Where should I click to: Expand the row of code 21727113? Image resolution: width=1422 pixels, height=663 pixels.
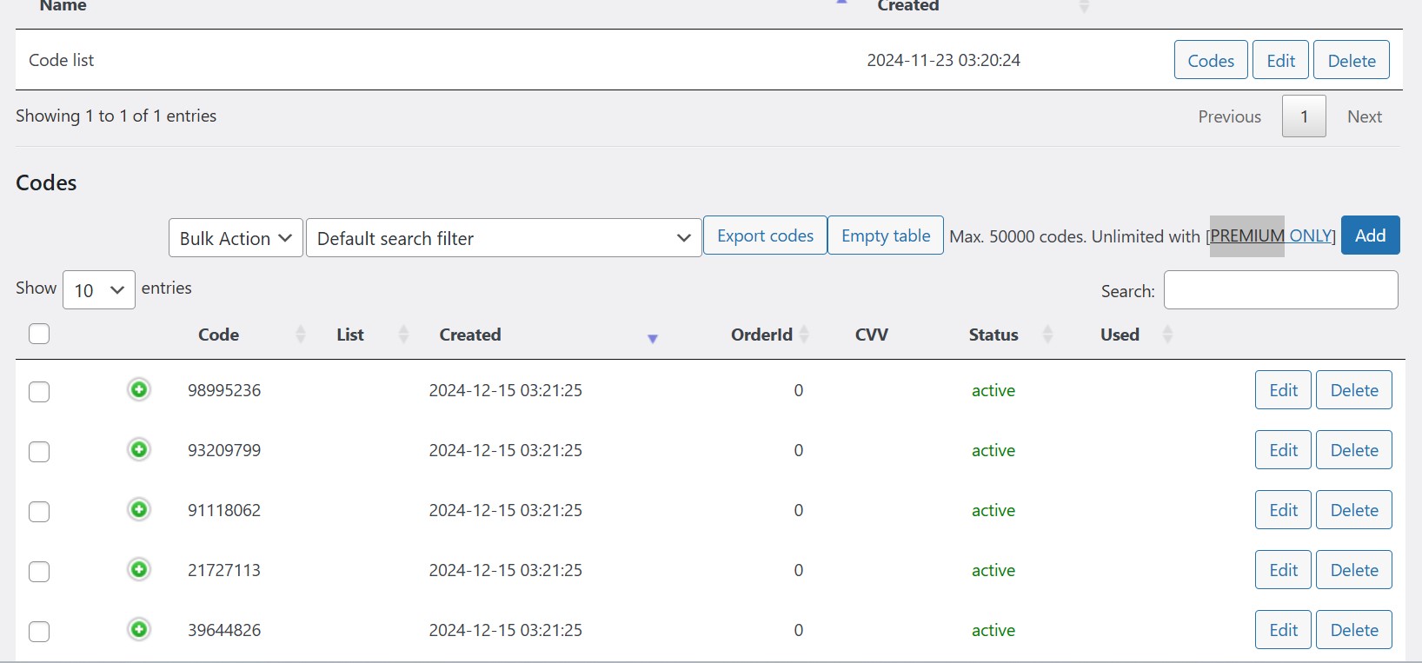pos(139,569)
